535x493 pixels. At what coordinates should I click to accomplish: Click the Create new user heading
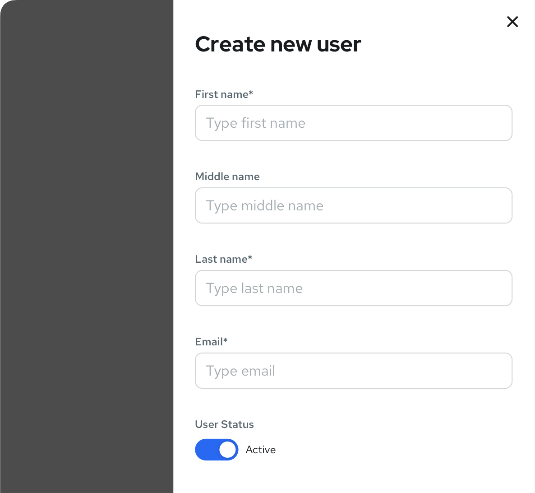pos(278,44)
